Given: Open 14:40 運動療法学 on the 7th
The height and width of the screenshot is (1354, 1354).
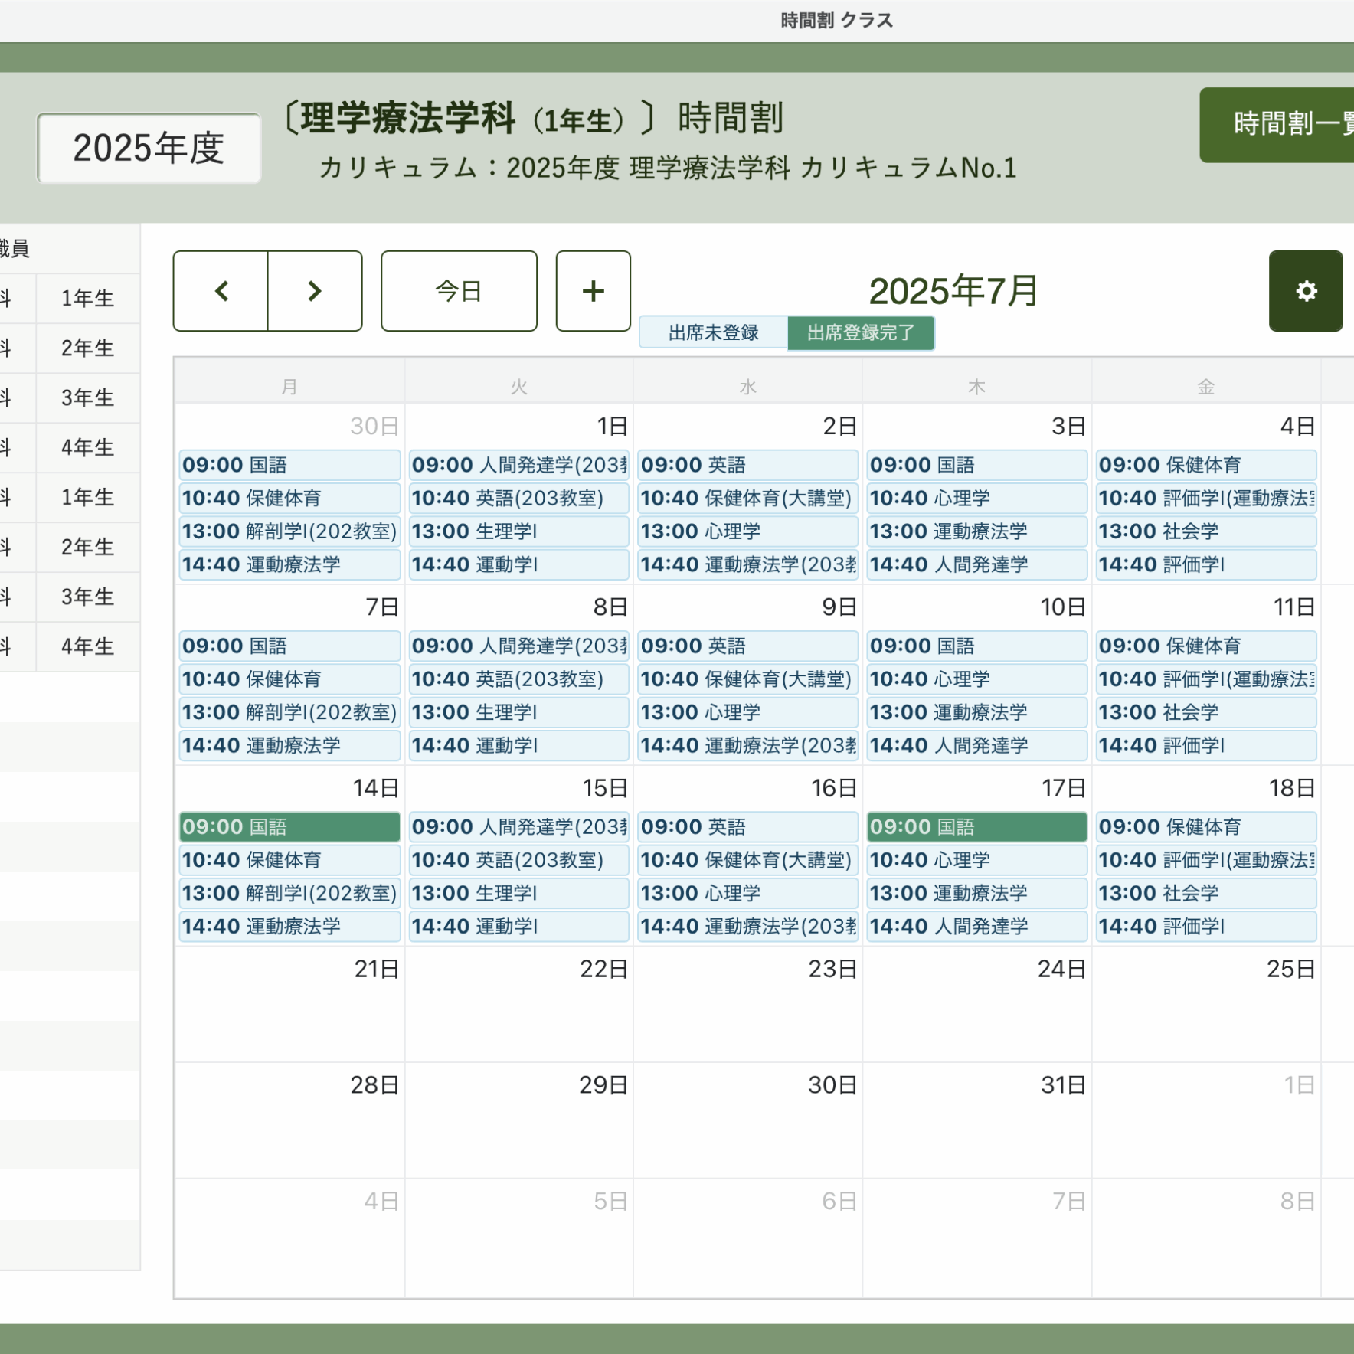Looking at the screenshot, I should 289,745.
